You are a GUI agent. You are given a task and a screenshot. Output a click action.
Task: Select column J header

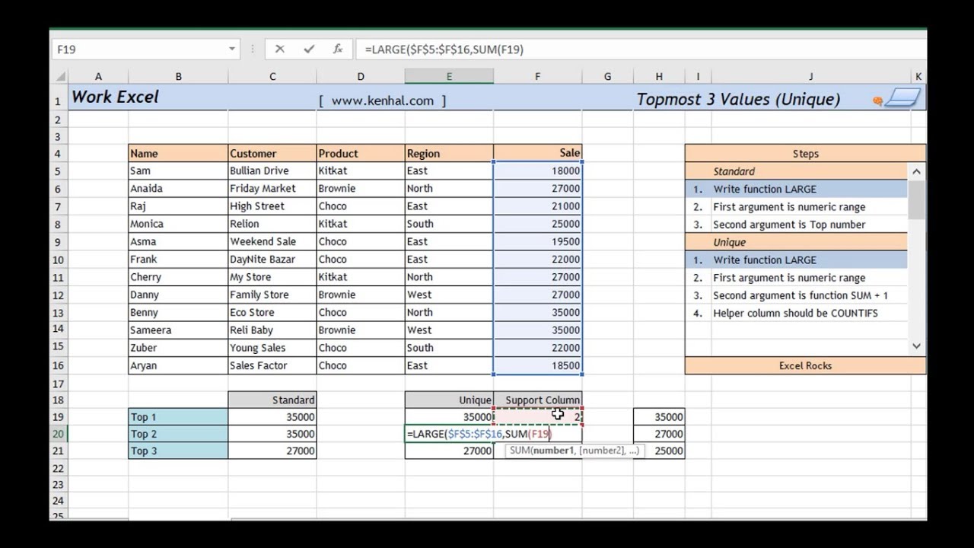[x=810, y=77]
